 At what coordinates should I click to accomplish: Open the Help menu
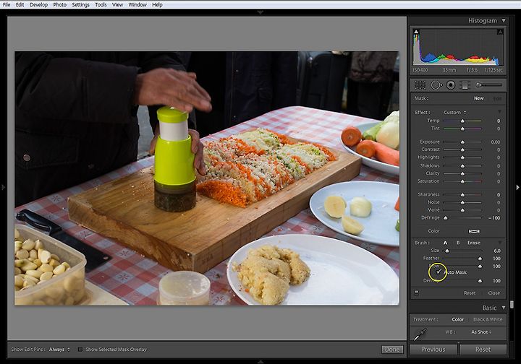click(x=157, y=4)
